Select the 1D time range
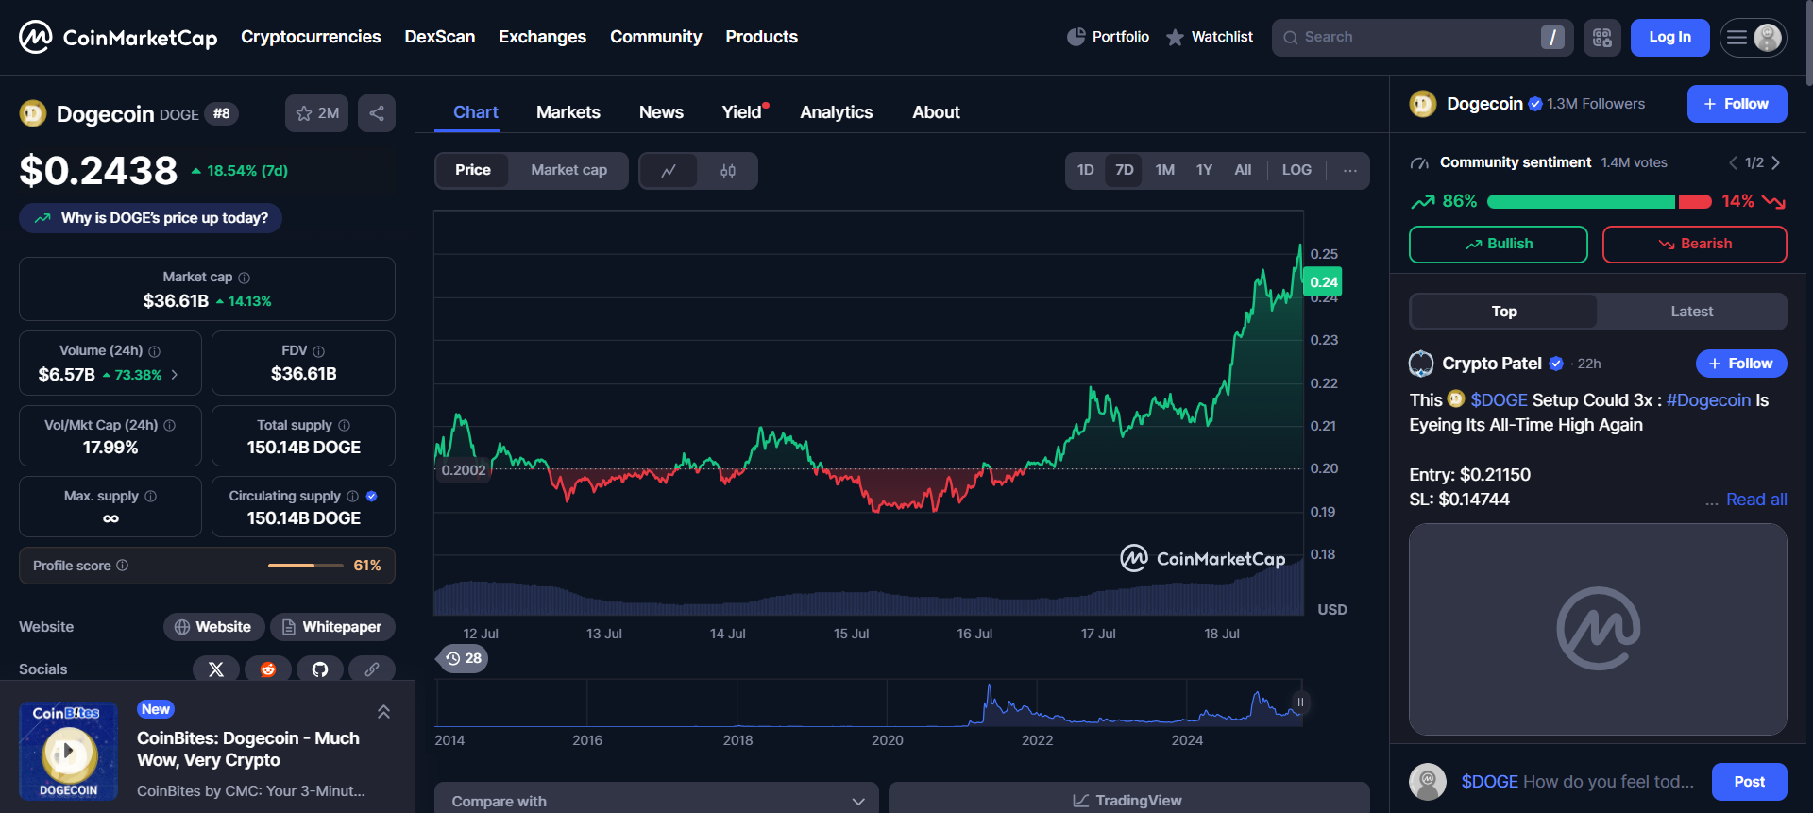This screenshot has height=813, width=1813. (x=1086, y=171)
